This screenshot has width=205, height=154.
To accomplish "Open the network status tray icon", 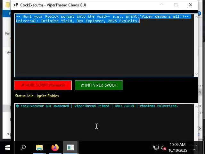I will coord(156,148).
